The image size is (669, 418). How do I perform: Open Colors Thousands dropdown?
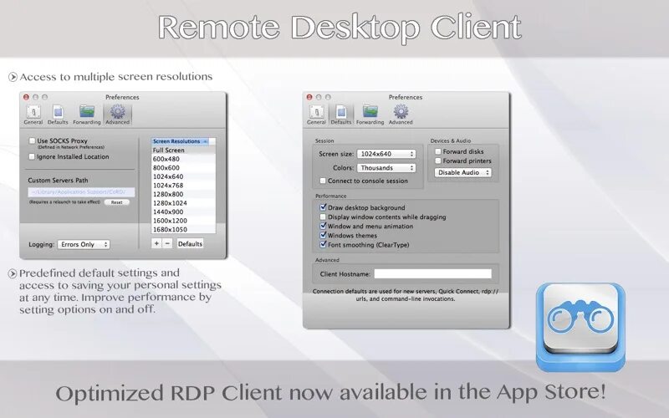point(386,168)
